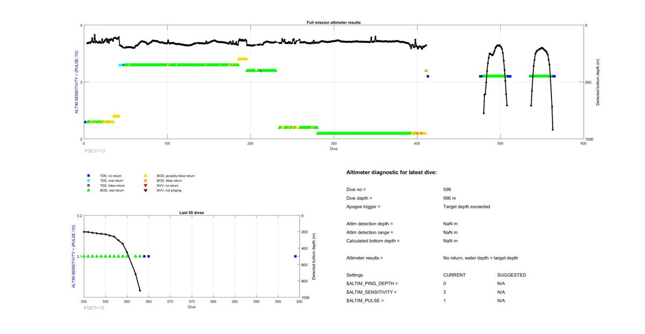The height and width of the screenshot is (334, 645).
Task: Click the purple square TDE false-return legend marker
Action: pos(88,185)
